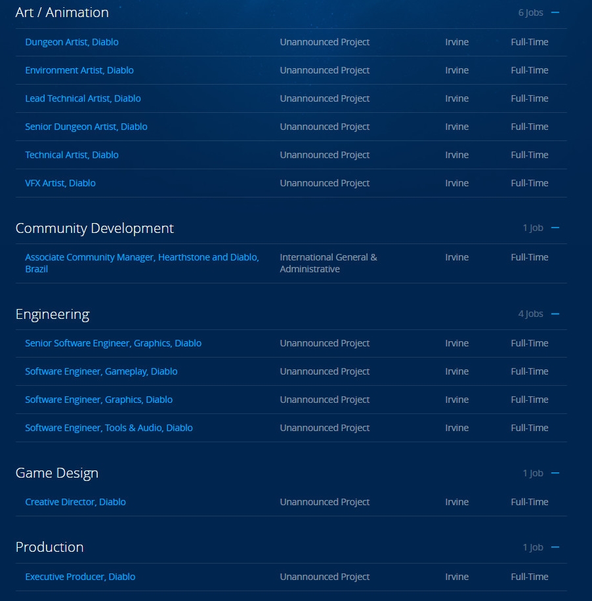The width and height of the screenshot is (592, 601).
Task: Click "Irvine" in Software Engineer, Gameplay row
Action: pos(457,371)
